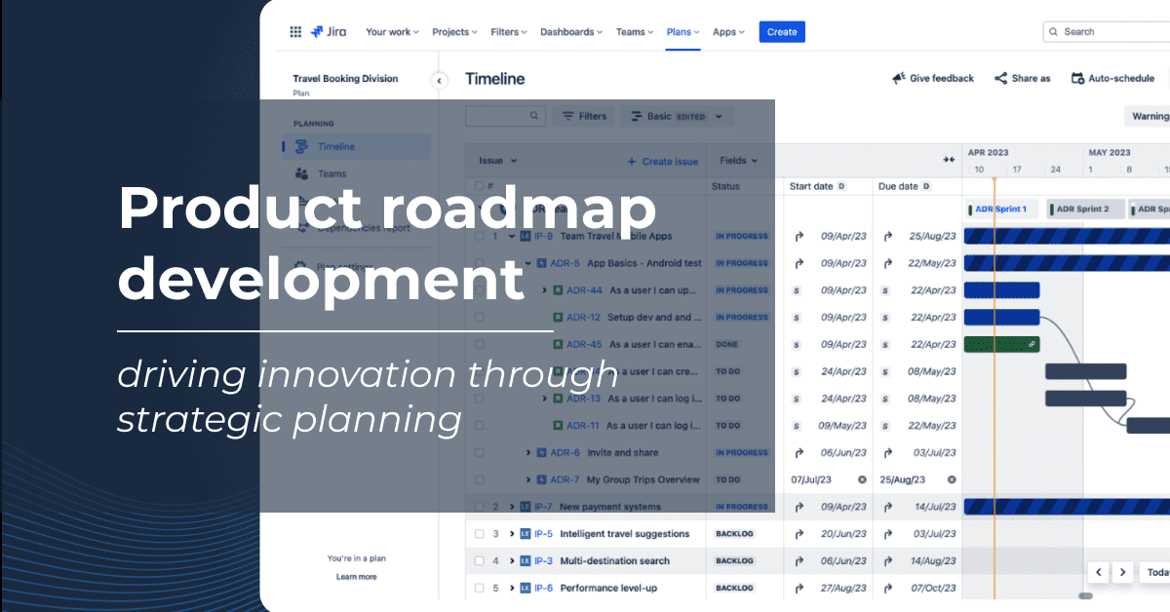The width and height of the screenshot is (1170, 612).
Task: Click the blue Create button
Action: click(x=782, y=31)
